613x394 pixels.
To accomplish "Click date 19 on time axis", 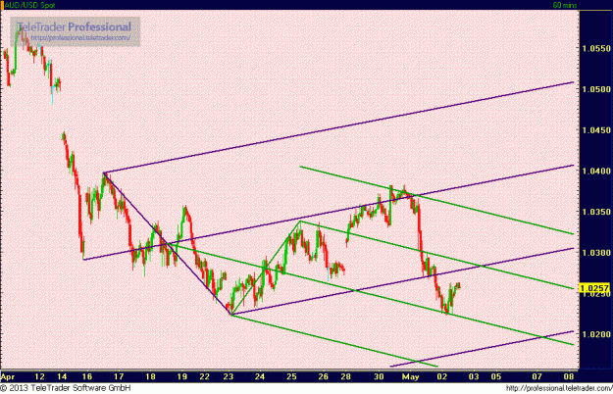I will (182, 376).
